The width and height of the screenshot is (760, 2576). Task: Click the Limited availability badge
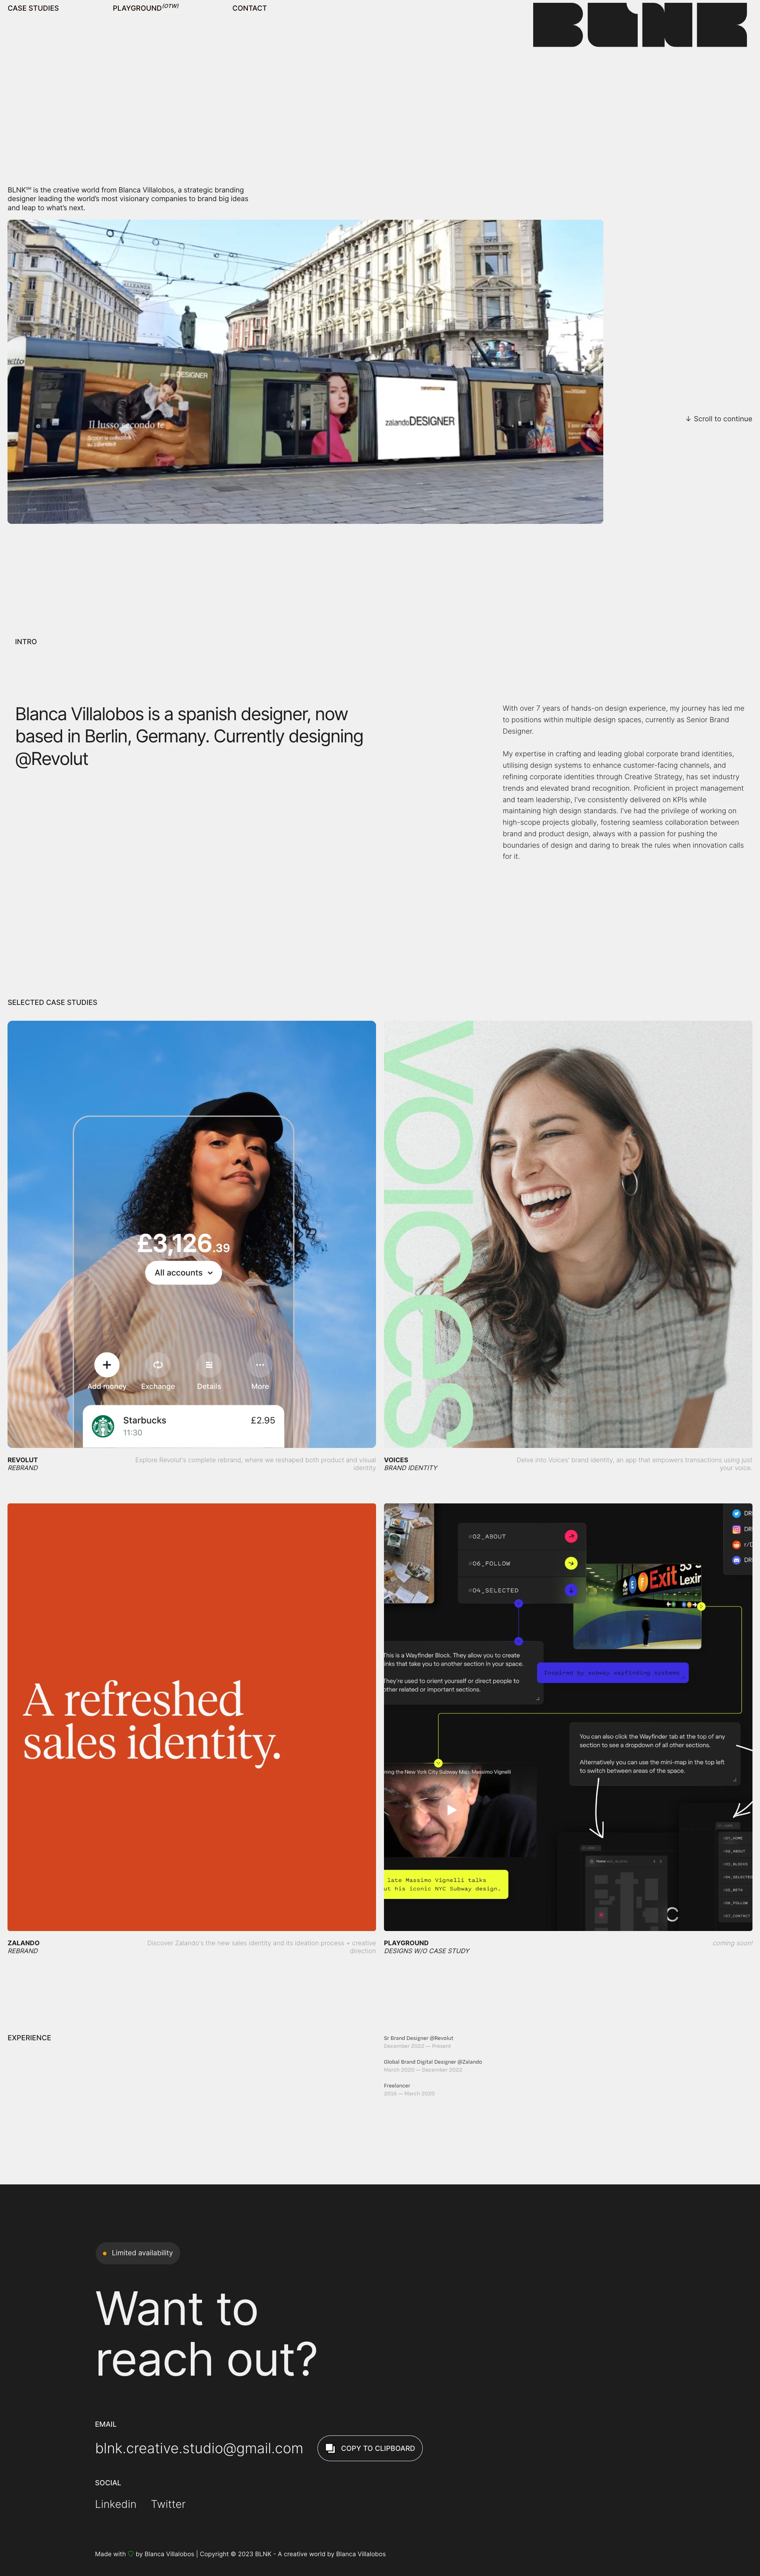138,2253
